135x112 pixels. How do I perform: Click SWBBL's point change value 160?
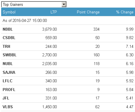96,55
